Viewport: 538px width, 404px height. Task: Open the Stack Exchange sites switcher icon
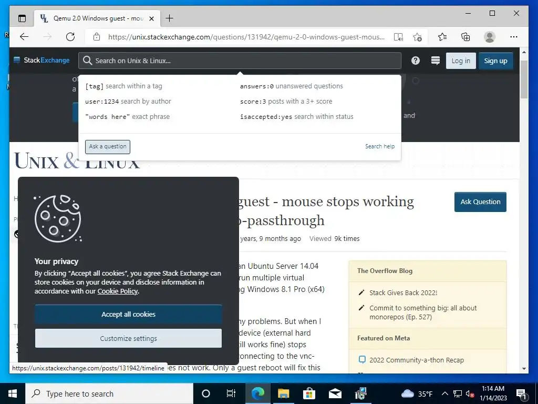436,61
